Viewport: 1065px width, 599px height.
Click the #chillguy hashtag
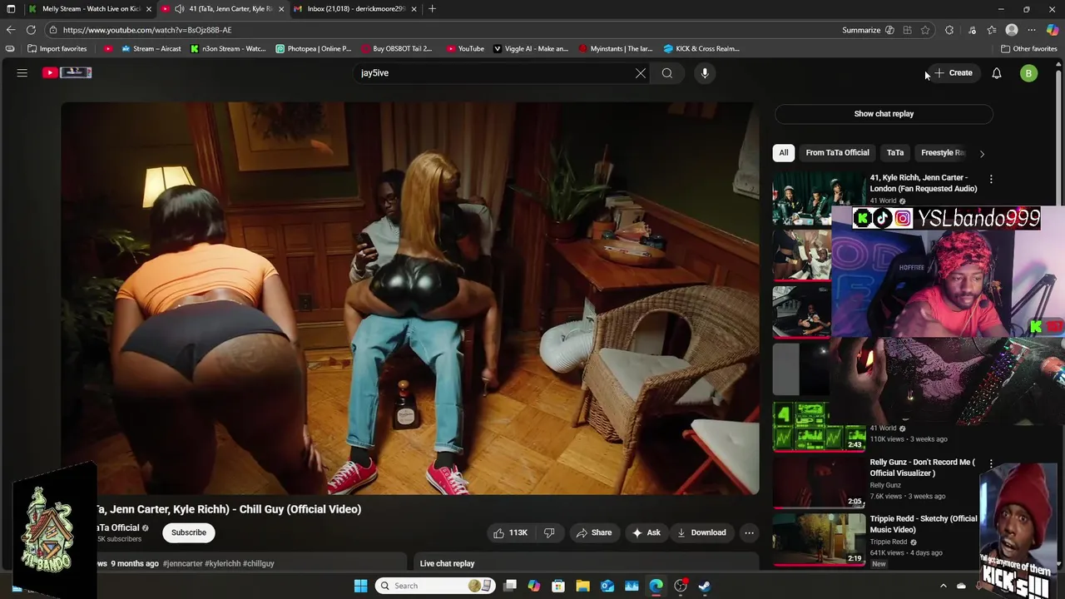pos(258,564)
